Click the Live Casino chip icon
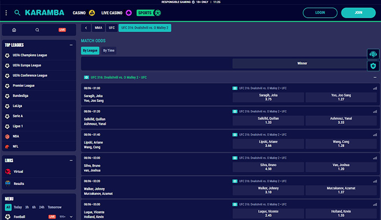381x220 pixels. (129, 13)
